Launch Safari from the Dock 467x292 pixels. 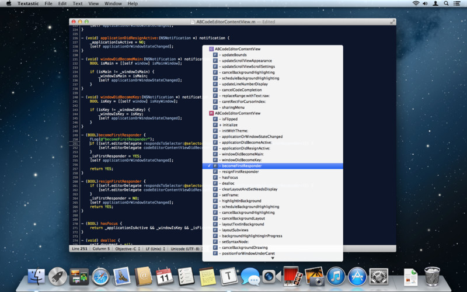tap(100, 275)
